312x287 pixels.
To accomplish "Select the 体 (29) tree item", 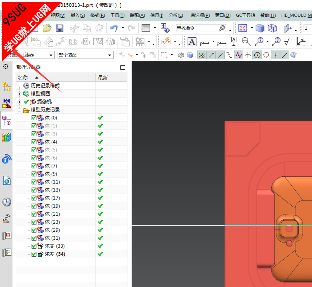I will pos(52,230).
